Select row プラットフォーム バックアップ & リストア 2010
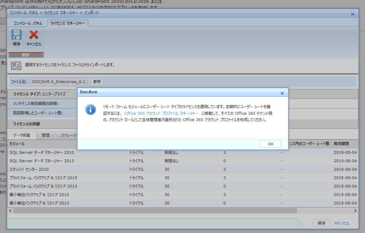Screen dimensions: 365x233 (x=183, y=178)
